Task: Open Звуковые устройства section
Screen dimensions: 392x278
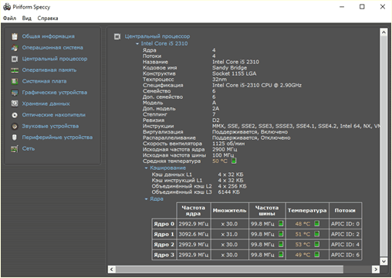Action: coord(50,126)
